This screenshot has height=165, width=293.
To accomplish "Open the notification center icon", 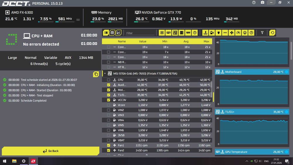I will point(287,161).
